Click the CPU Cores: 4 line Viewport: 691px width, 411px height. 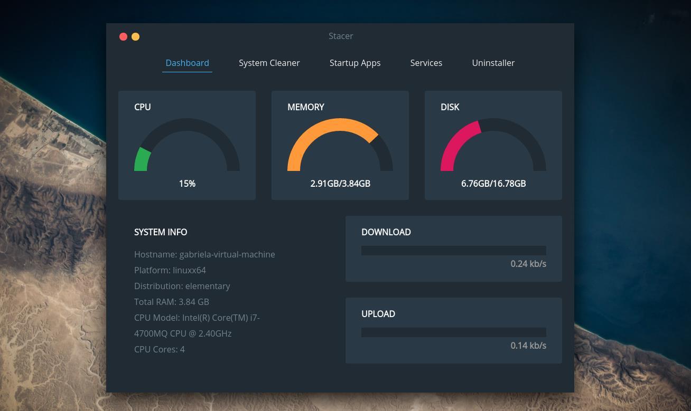(x=160, y=349)
